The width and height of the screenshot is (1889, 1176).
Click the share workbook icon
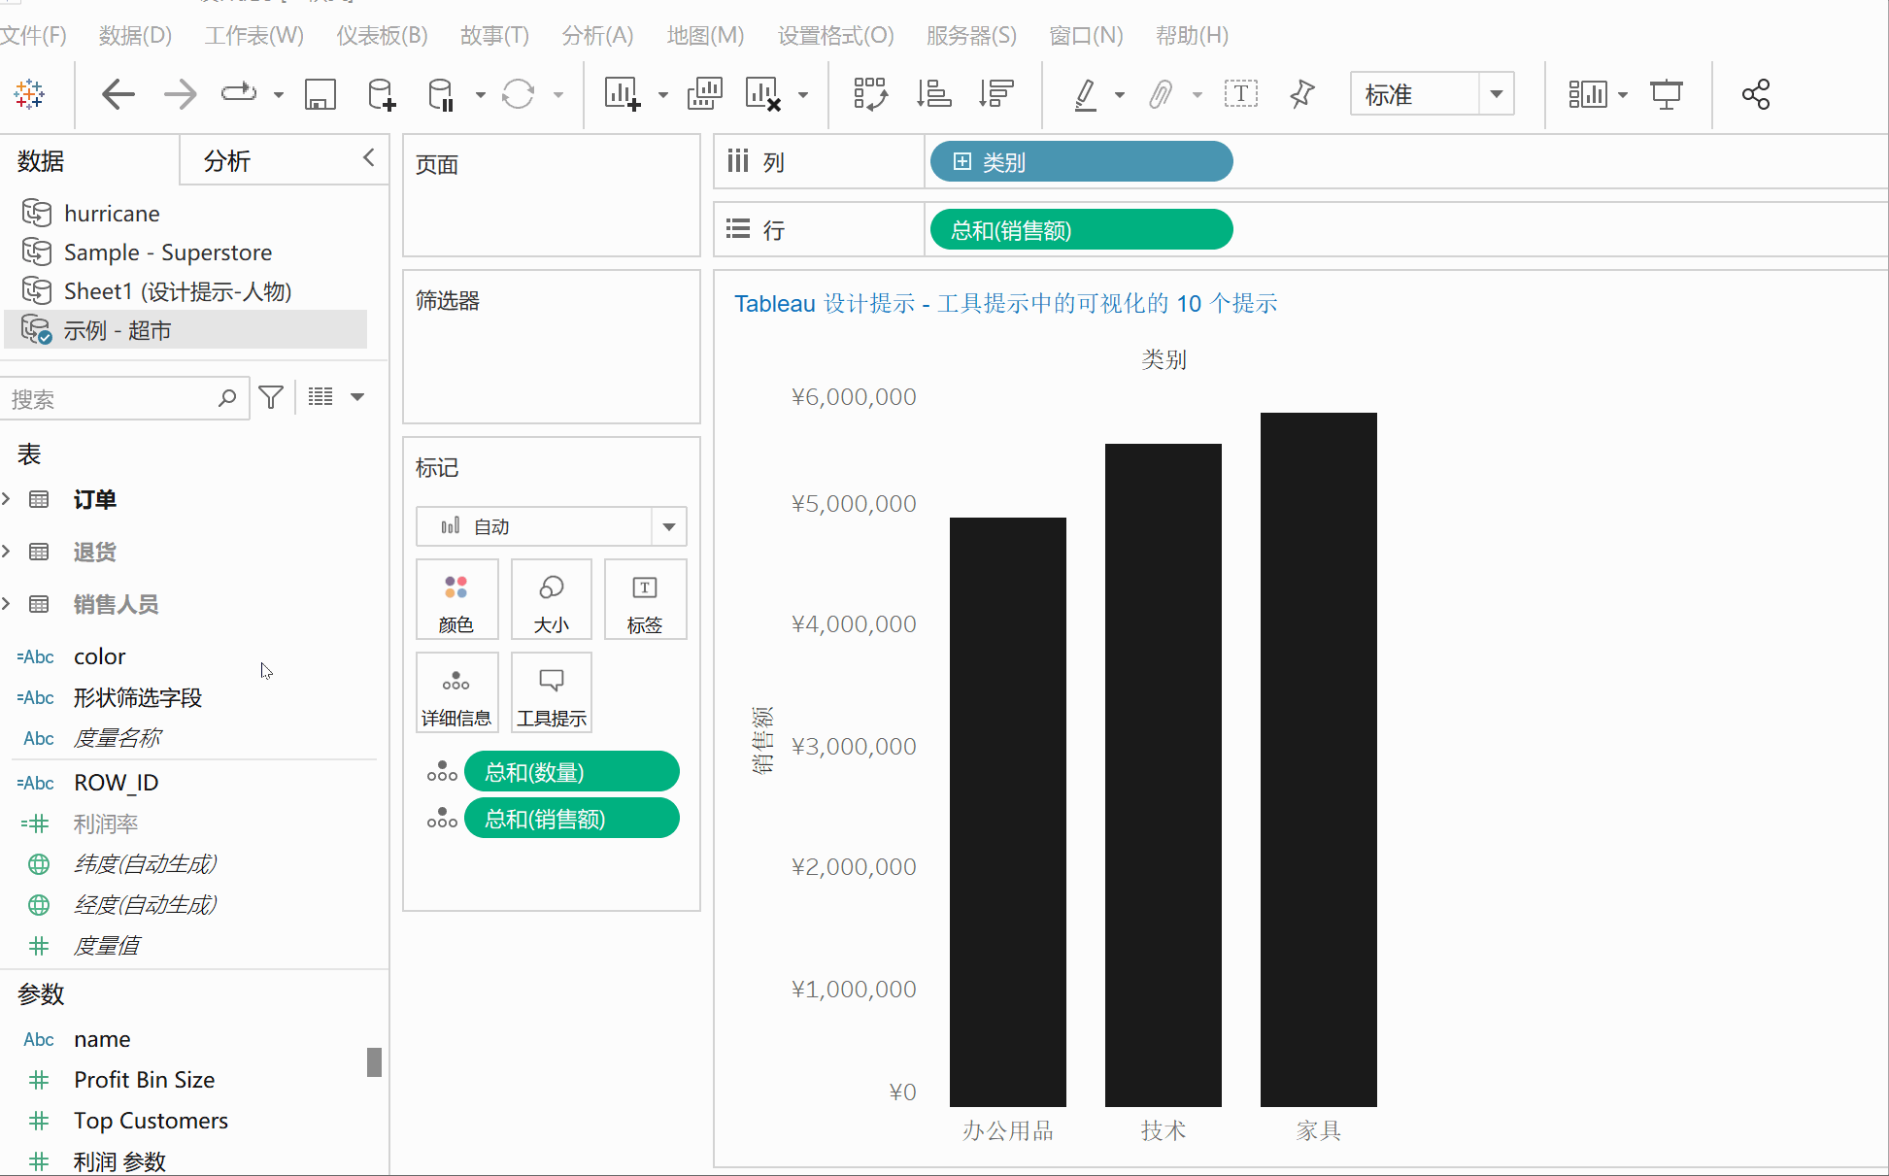(1755, 95)
